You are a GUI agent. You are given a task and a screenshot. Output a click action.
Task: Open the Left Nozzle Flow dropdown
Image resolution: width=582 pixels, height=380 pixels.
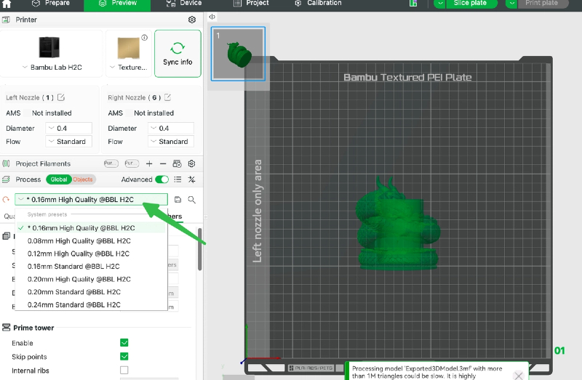point(68,142)
